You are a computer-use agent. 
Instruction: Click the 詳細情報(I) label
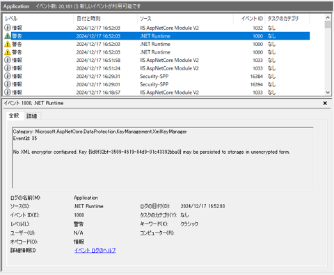tap(23, 251)
